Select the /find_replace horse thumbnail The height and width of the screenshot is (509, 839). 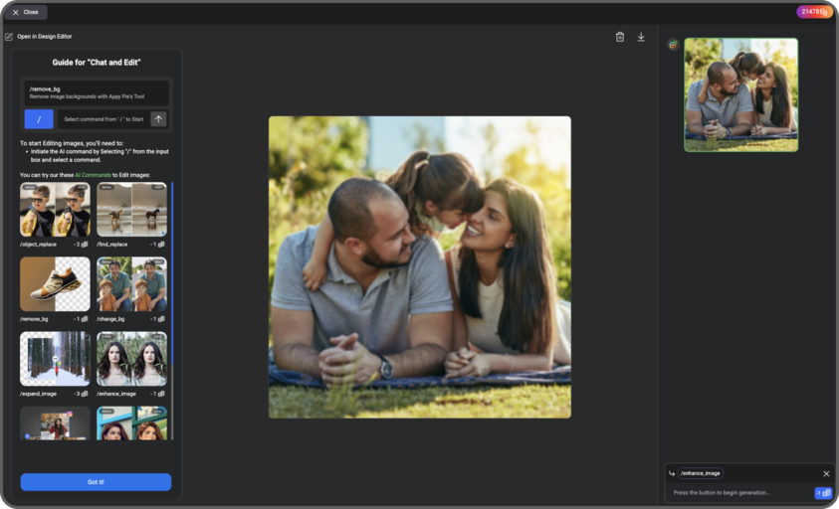pyautogui.click(x=131, y=209)
